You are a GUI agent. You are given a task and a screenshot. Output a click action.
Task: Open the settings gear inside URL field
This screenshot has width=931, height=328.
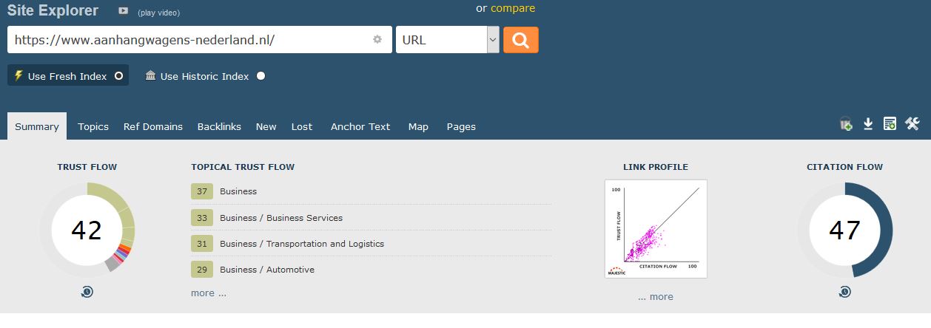[x=377, y=40]
